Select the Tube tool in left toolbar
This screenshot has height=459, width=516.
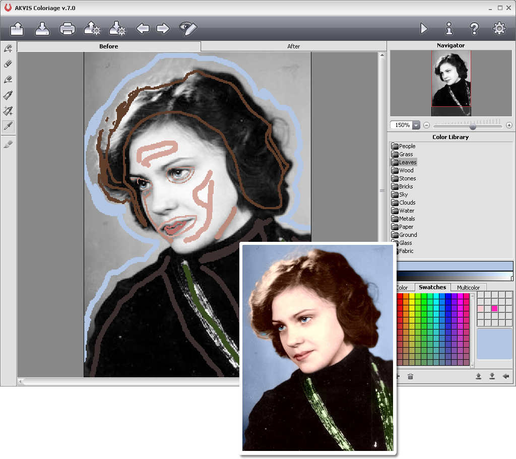(8, 95)
